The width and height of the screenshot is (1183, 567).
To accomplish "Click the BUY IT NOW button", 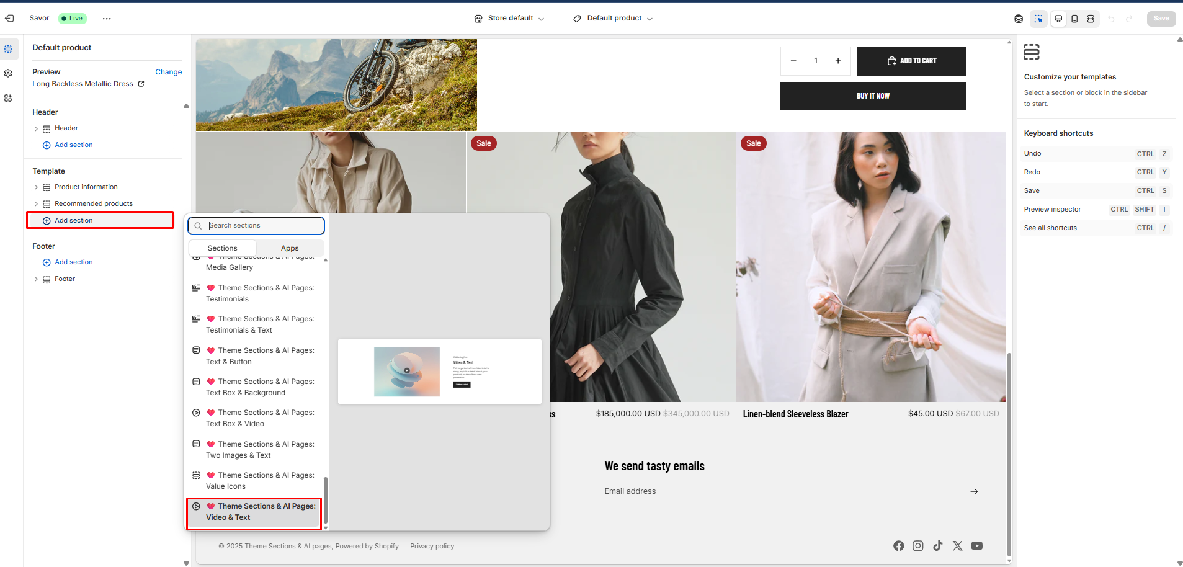I will (x=873, y=96).
